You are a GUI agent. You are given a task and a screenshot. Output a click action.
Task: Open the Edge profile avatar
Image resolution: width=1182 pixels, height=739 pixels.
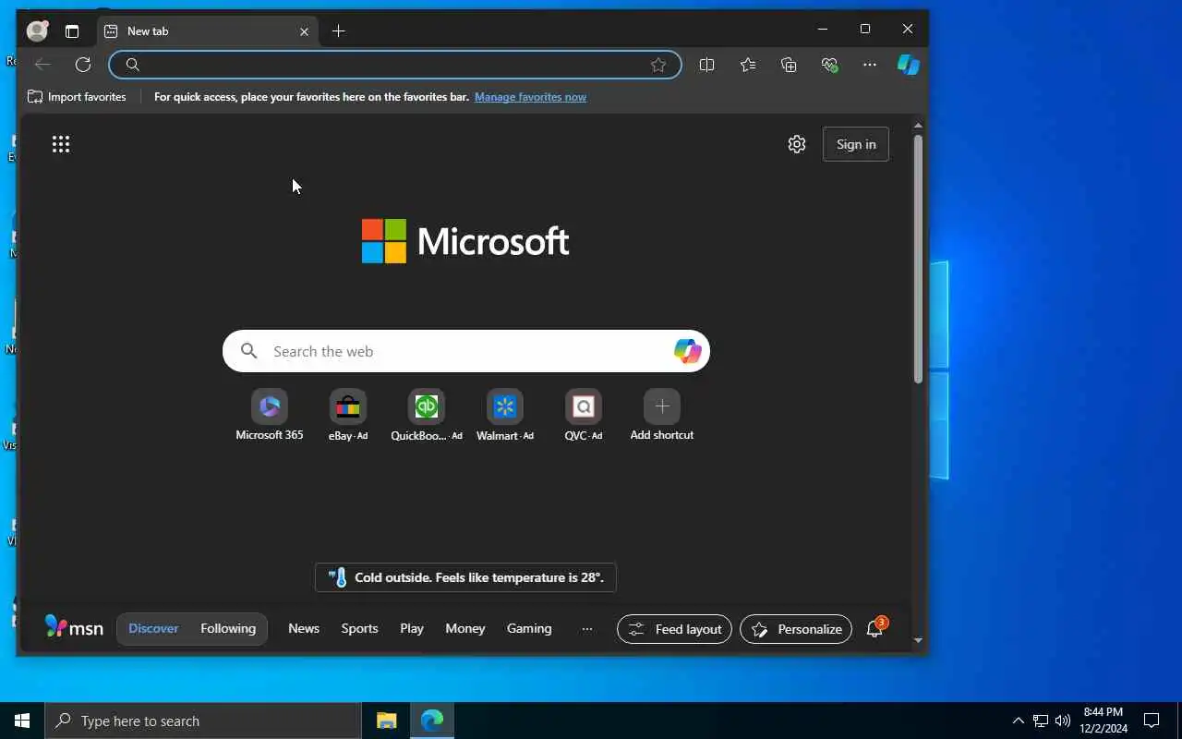point(37,30)
